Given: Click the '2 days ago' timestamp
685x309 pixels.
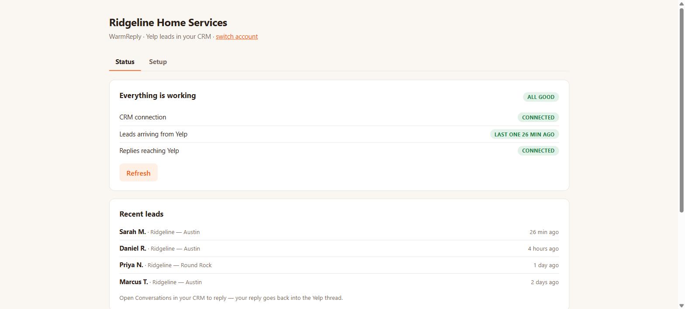Looking at the screenshot, I should click(545, 282).
